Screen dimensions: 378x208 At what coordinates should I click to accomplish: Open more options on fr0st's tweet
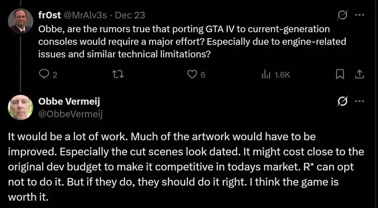pos(360,15)
